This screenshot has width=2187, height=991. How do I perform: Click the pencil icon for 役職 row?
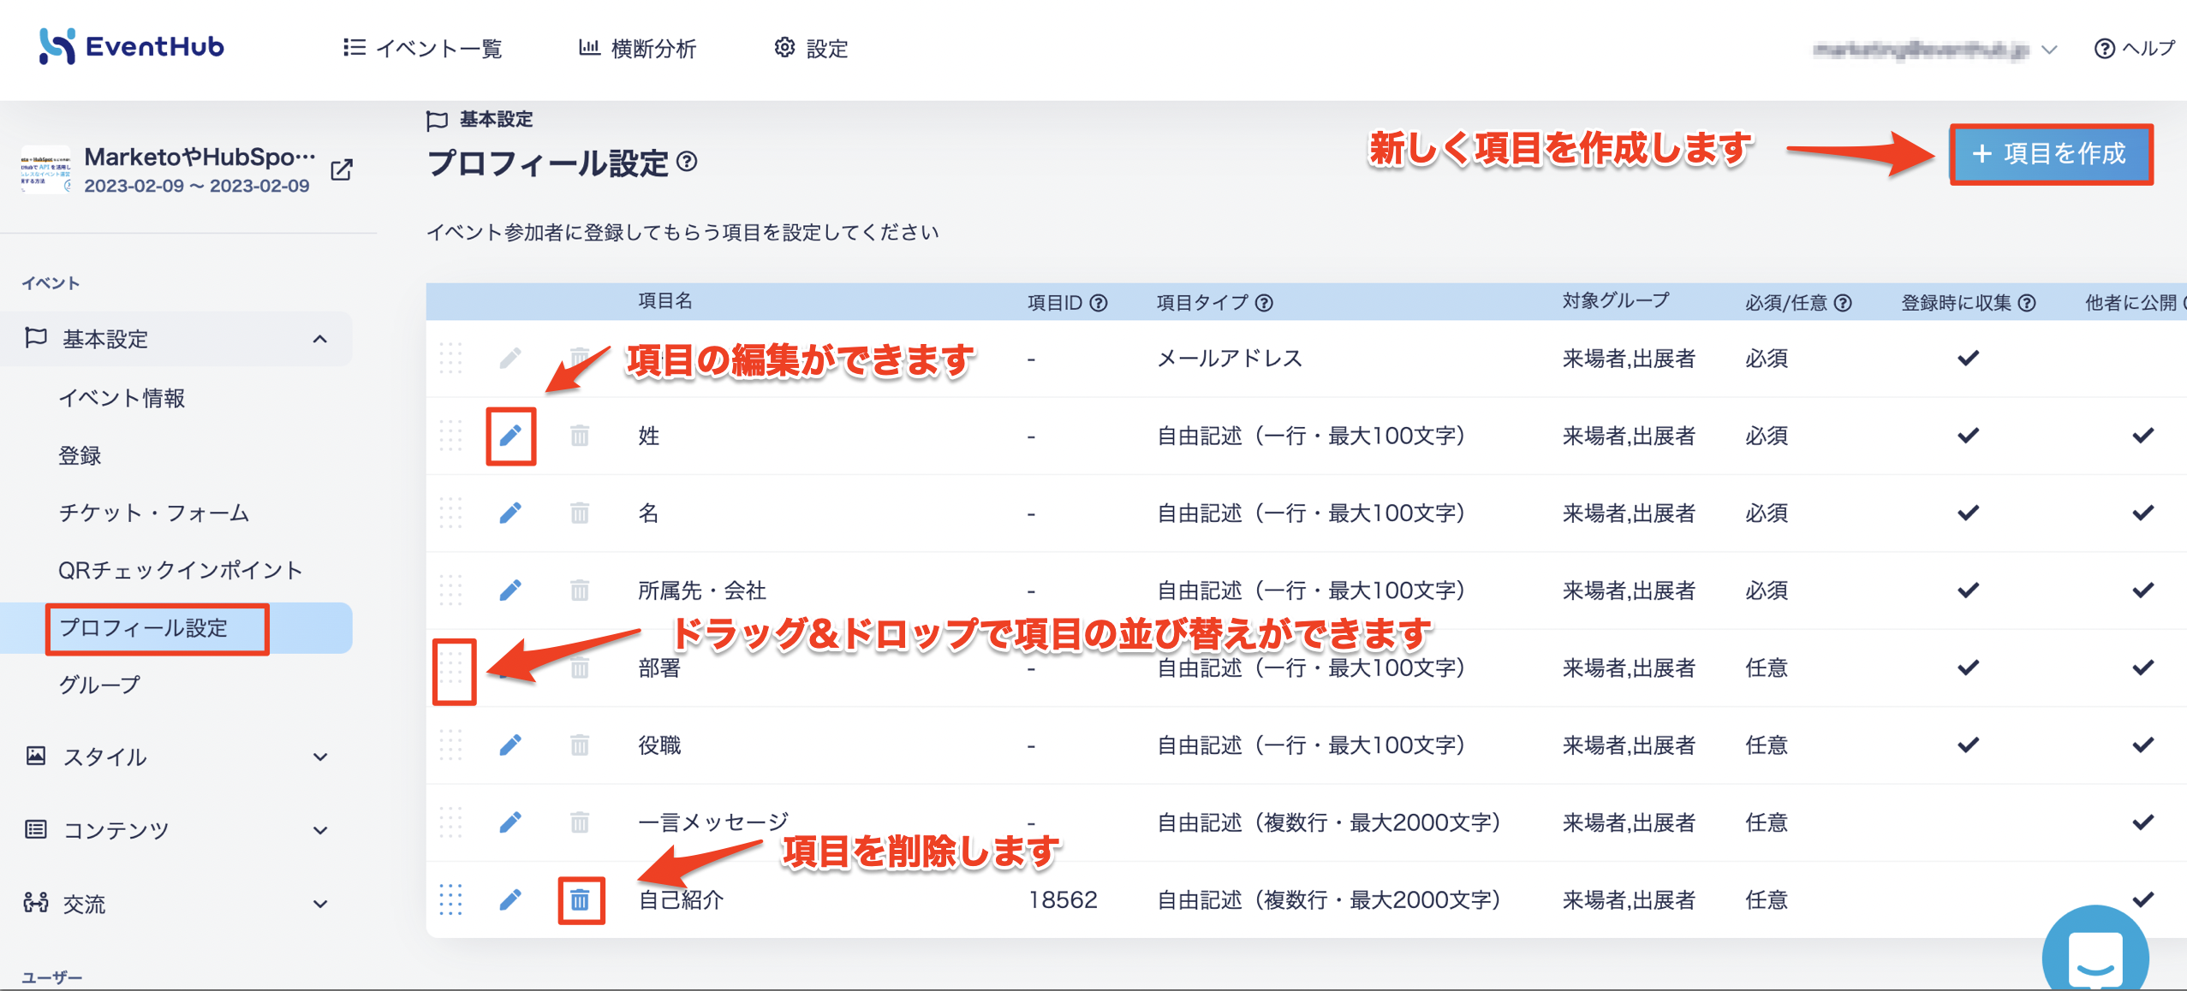pyautogui.click(x=510, y=745)
